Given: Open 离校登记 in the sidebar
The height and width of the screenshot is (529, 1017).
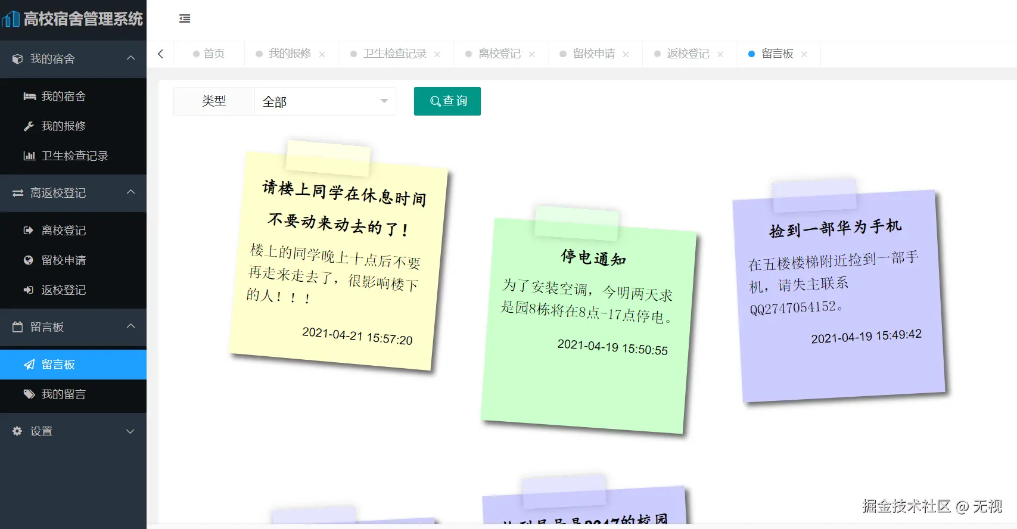Looking at the screenshot, I should click(73, 230).
